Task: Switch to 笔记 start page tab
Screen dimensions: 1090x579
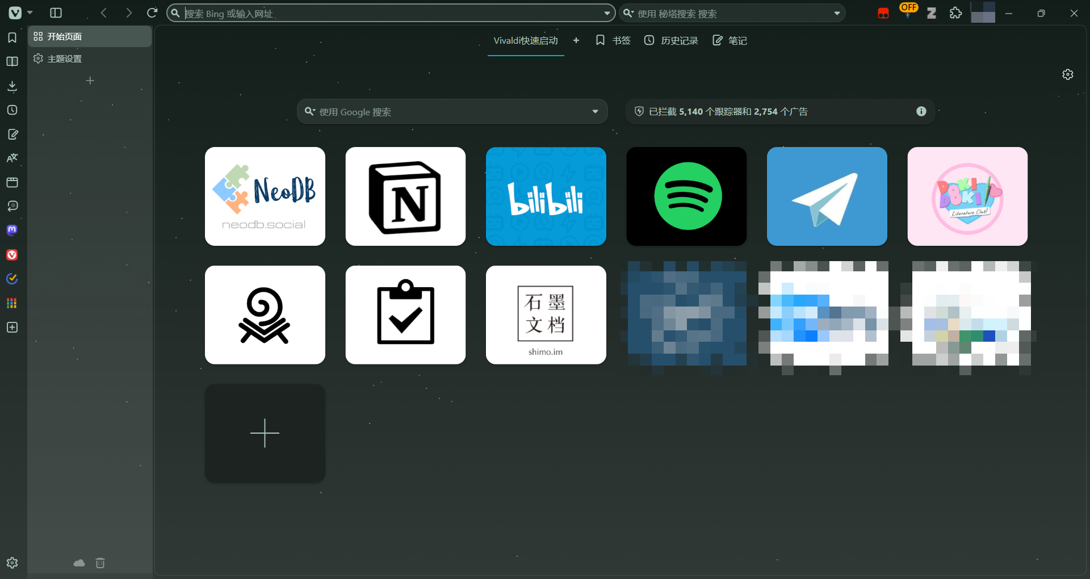Action: [x=730, y=41]
